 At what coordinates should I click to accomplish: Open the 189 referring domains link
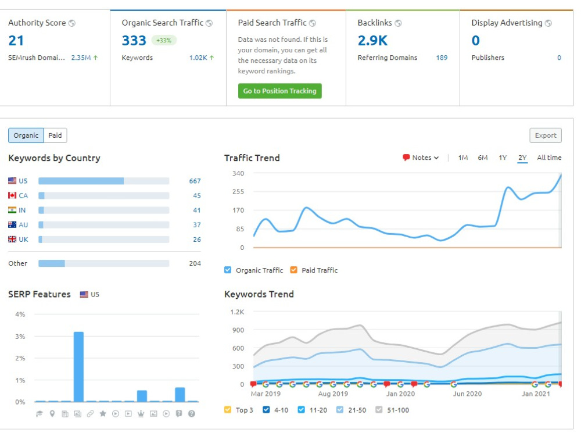pos(442,58)
